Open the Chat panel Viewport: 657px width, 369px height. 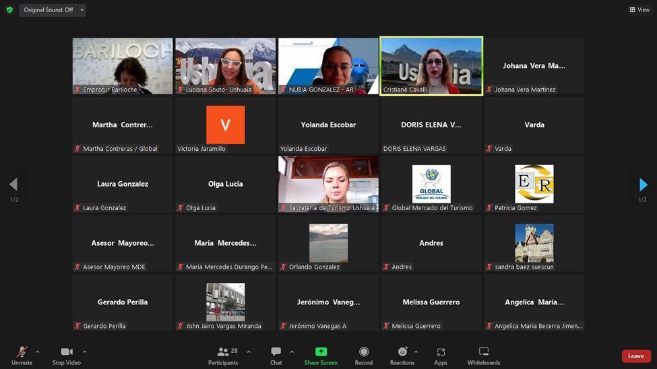(x=276, y=356)
